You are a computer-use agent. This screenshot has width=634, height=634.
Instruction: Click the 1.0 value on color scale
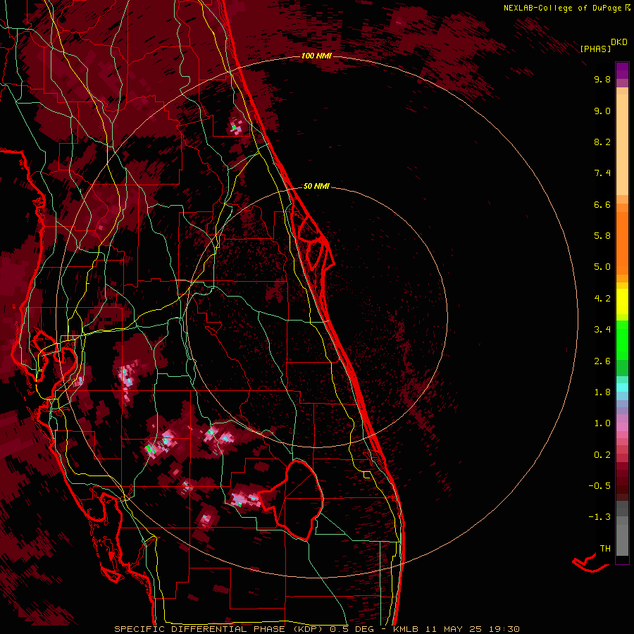click(x=602, y=423)
